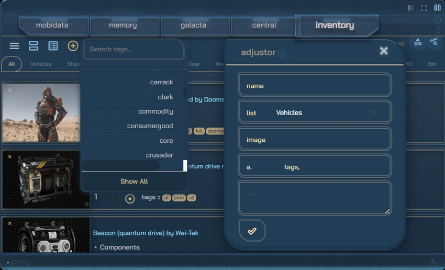Filter by Vehicles category
445x270 pixels.
tap(41, 64)
